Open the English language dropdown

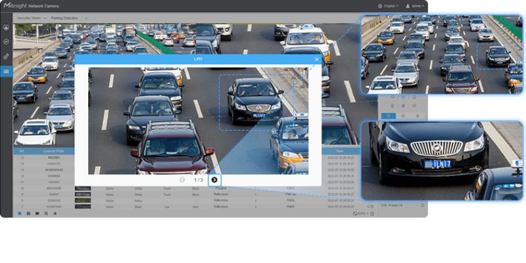(x=388, y=5)
